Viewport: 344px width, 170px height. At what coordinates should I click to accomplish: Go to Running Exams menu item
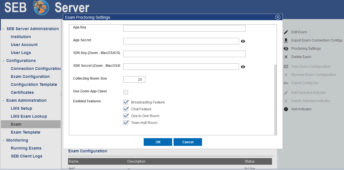(x=26, y=148)
